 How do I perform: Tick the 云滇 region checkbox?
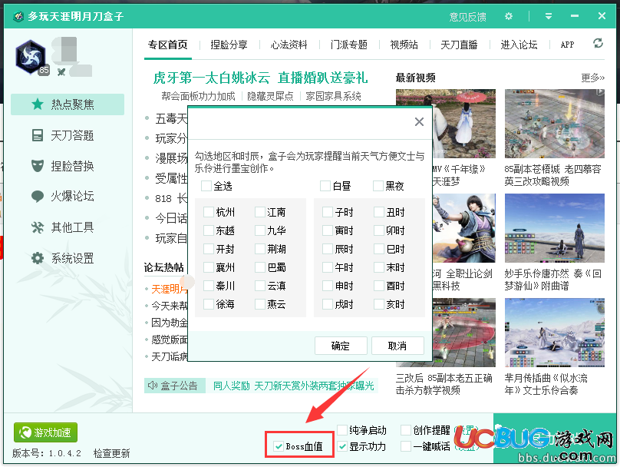(x=260, y=286)
